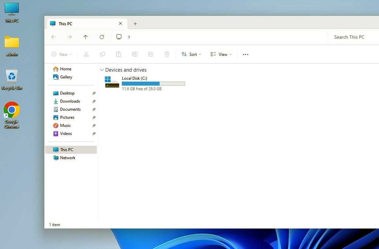Click the Devices and drives heading

click(x=126, y=70)
